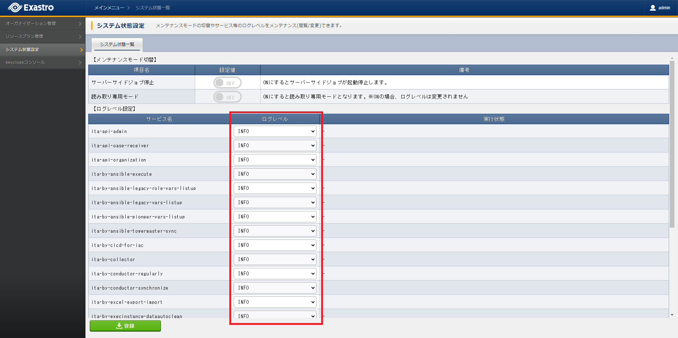Toggle the 読み取り専用モード switch
The width and height of the screenshot is (678, 338).
[227, 97]
